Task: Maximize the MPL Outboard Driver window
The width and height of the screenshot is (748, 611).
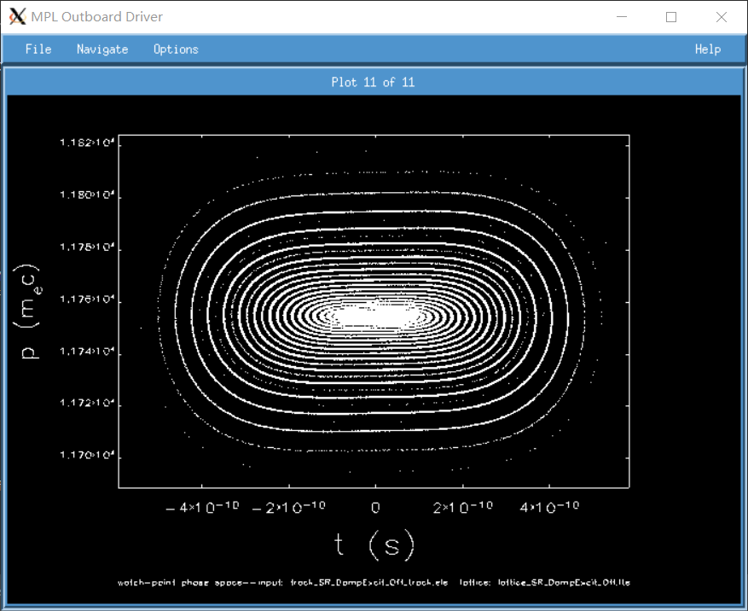Action: point(671,17)
